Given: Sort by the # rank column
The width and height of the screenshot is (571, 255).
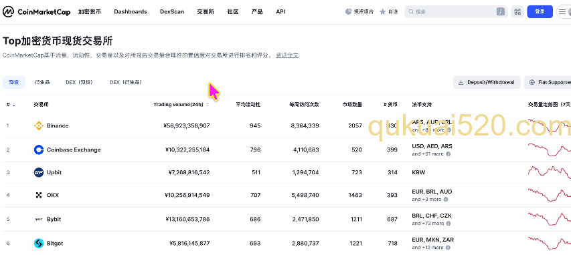Looking at the screenshot, I should click(x=10, y=105).
